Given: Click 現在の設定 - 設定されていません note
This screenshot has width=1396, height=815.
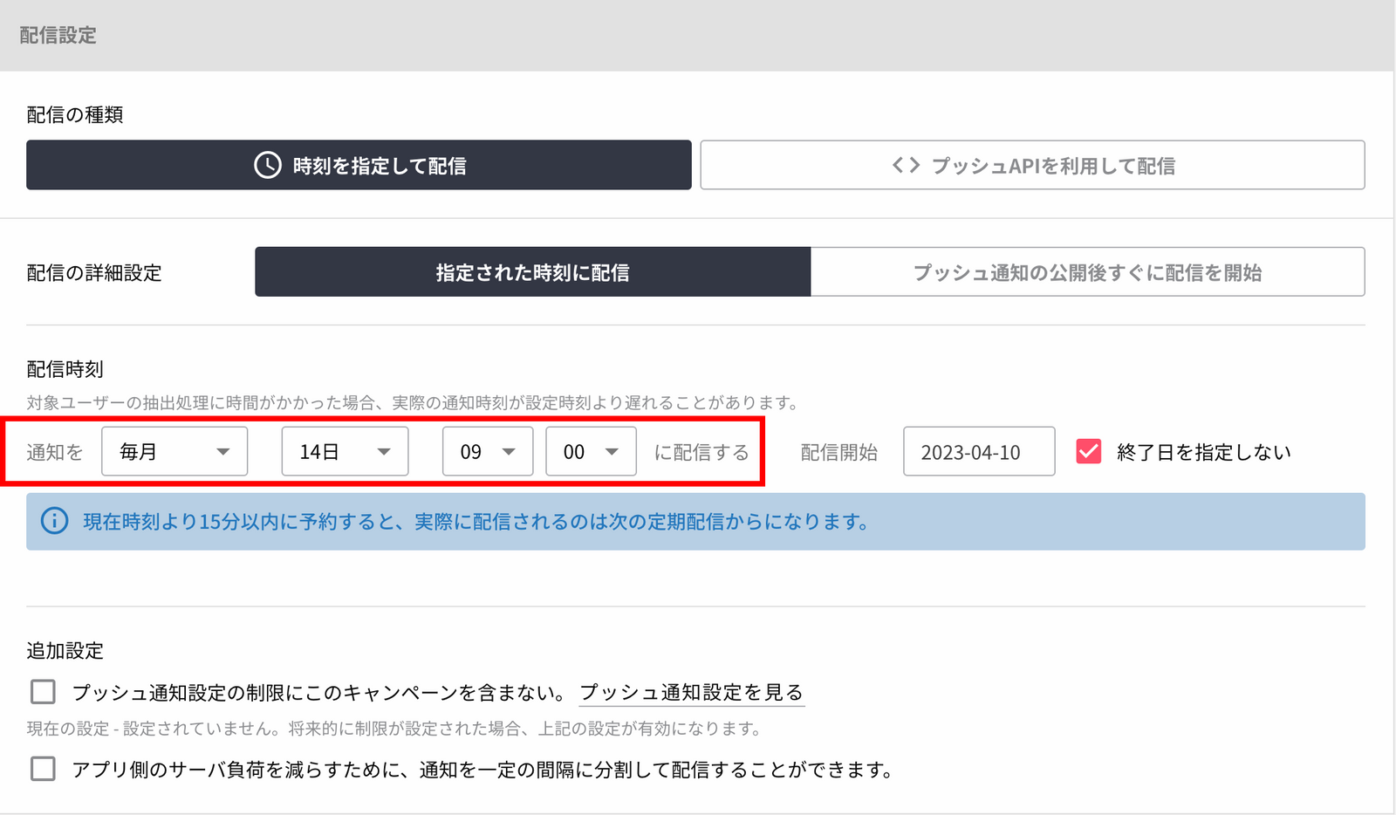Looking at the screenshot, I should pos(394,729).
